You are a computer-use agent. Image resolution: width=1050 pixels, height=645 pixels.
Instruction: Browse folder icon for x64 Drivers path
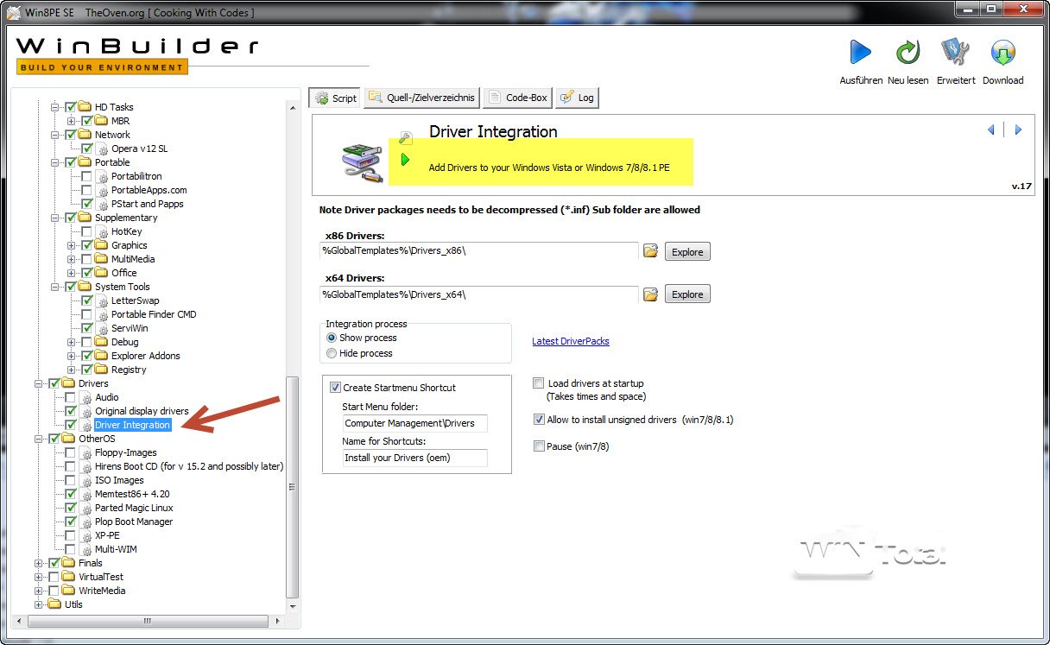[x=651, y=294]
